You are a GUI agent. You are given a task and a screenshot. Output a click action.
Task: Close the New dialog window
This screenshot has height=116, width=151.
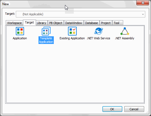click(x=143, y=3)
